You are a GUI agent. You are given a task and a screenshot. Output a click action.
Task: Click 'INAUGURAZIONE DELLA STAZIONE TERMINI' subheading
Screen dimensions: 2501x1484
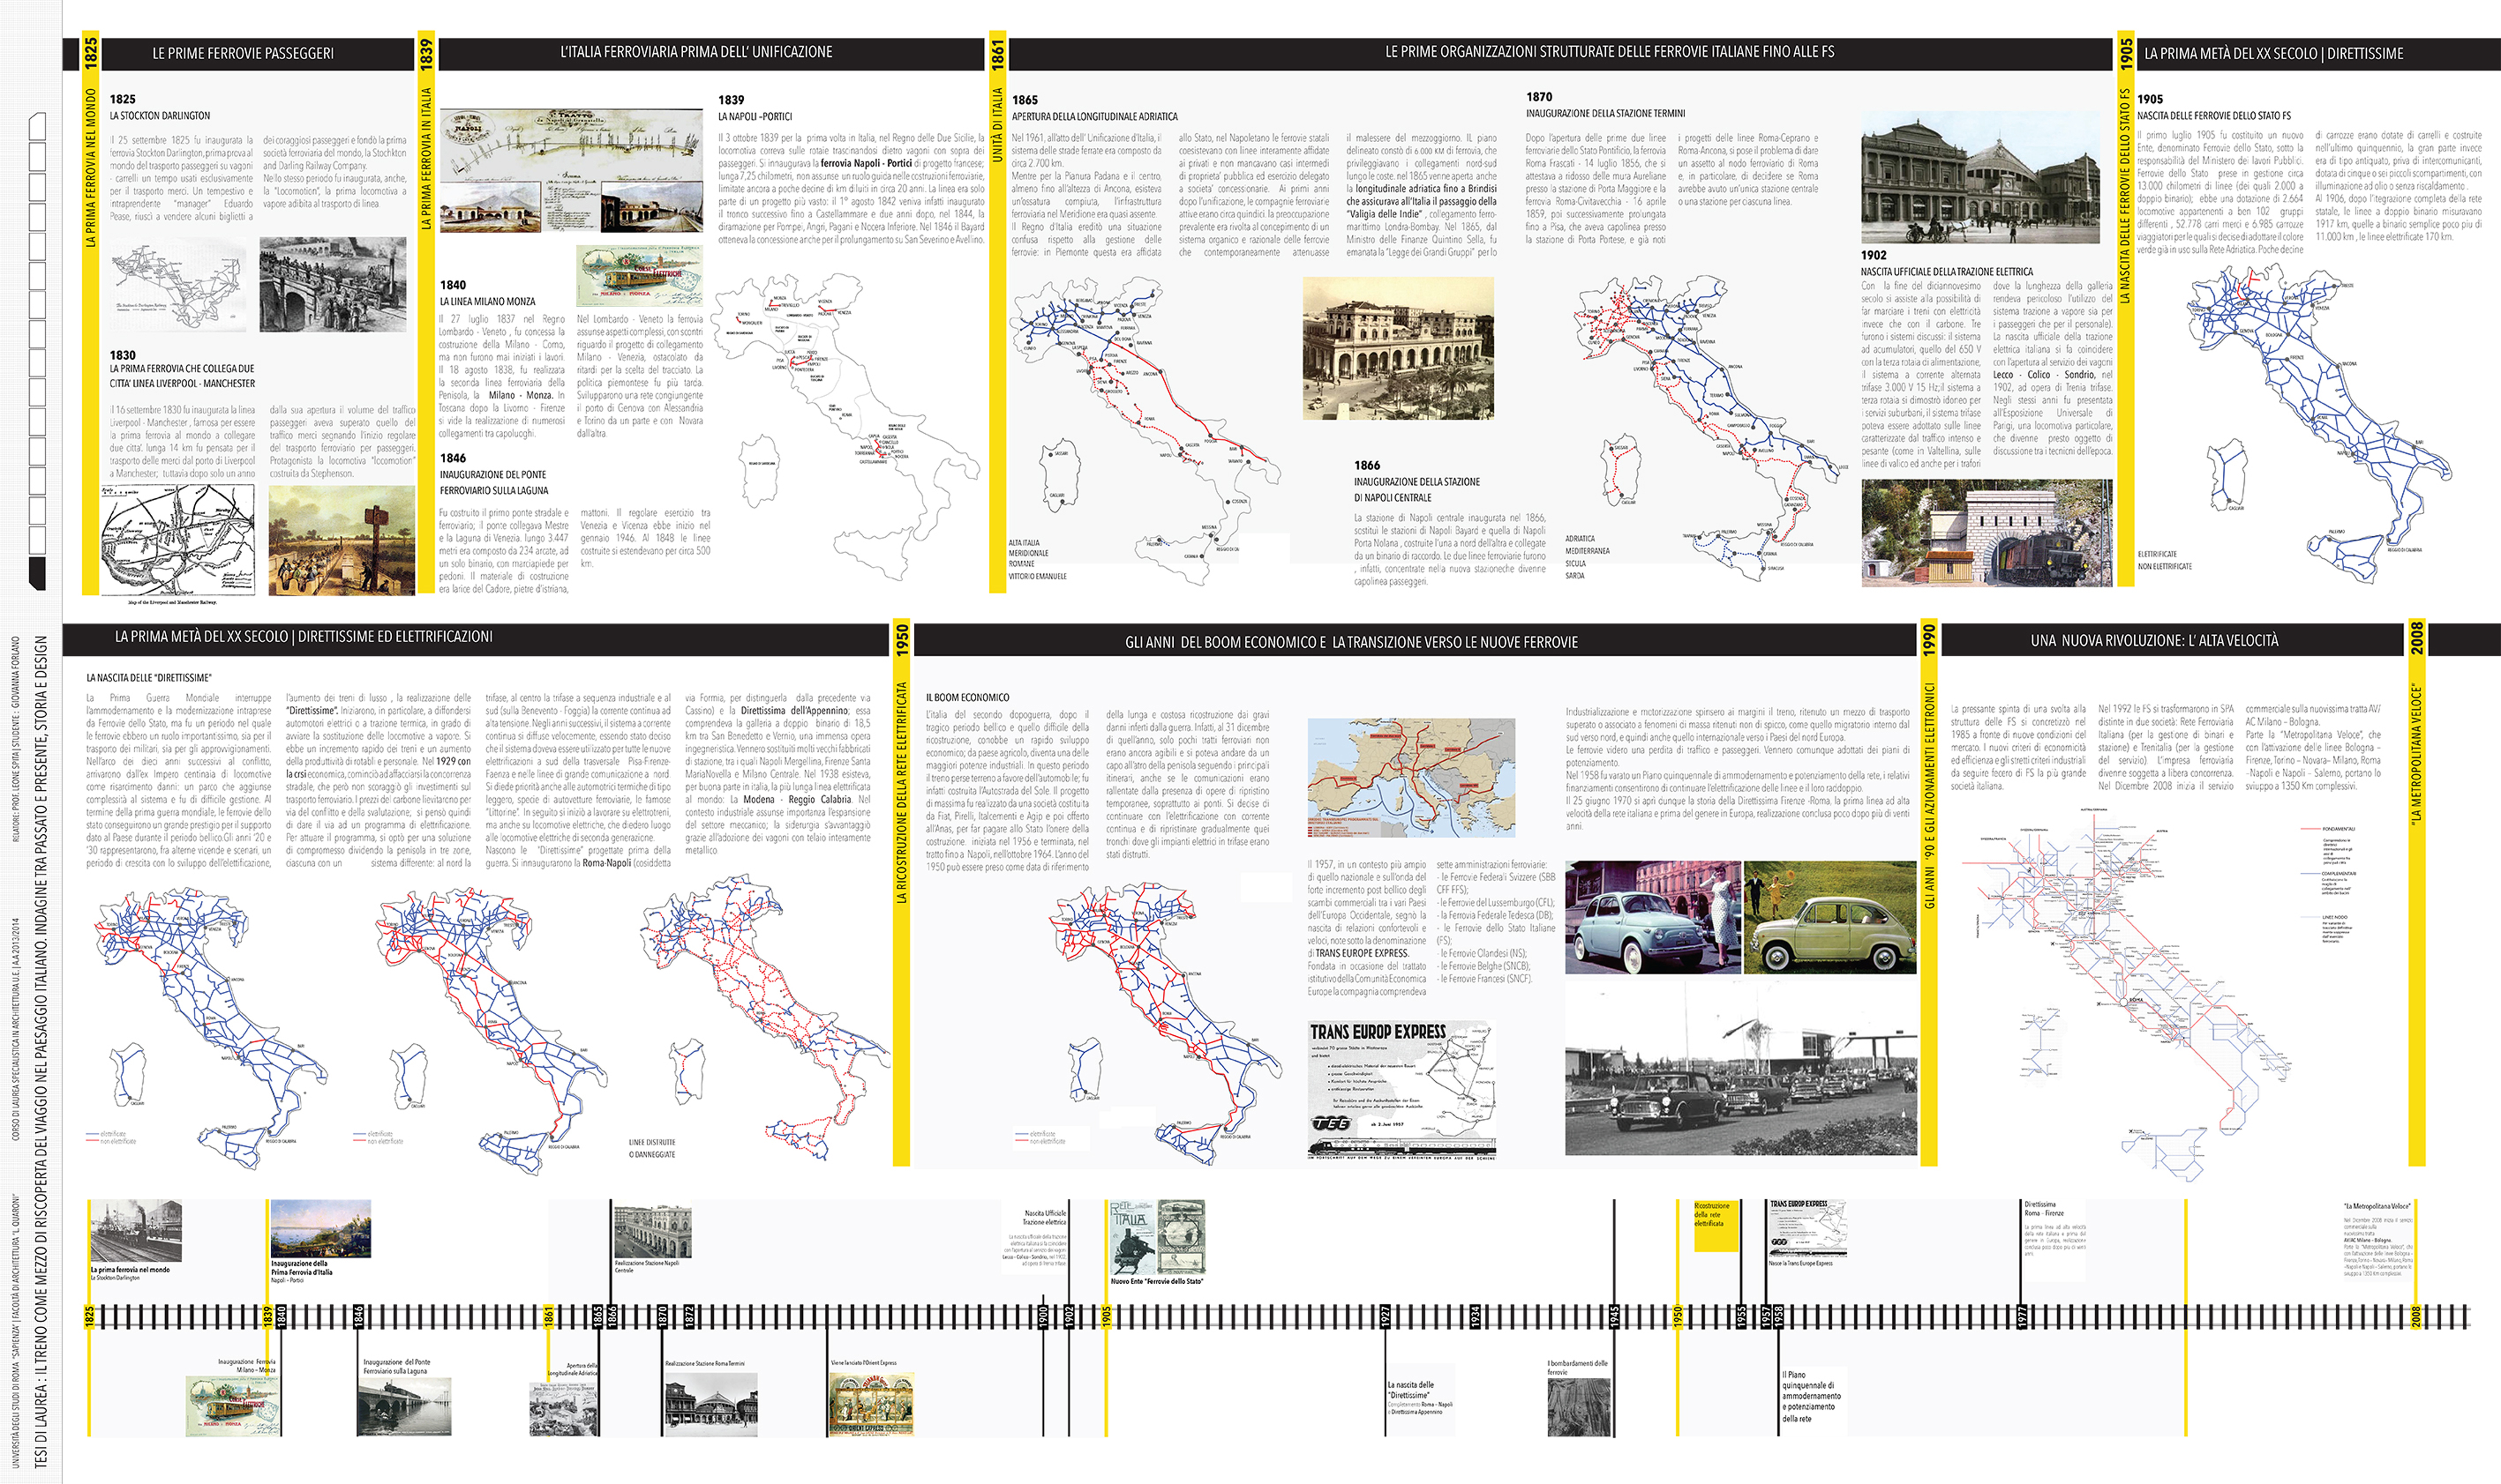[1605, 114]
